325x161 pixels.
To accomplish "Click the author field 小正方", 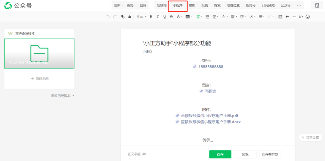I will pos(147,52).
